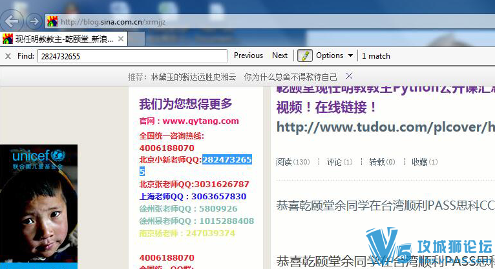Viewport: 495px width, 269px height.
Task: Open the www.tudou.com video link
Action: (385, 127)
